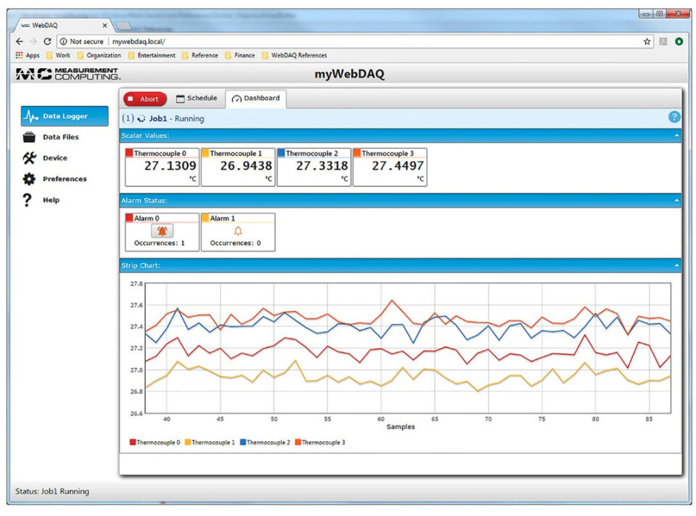Open the Apps shortcut in bookmarks bar

point(28,56)
